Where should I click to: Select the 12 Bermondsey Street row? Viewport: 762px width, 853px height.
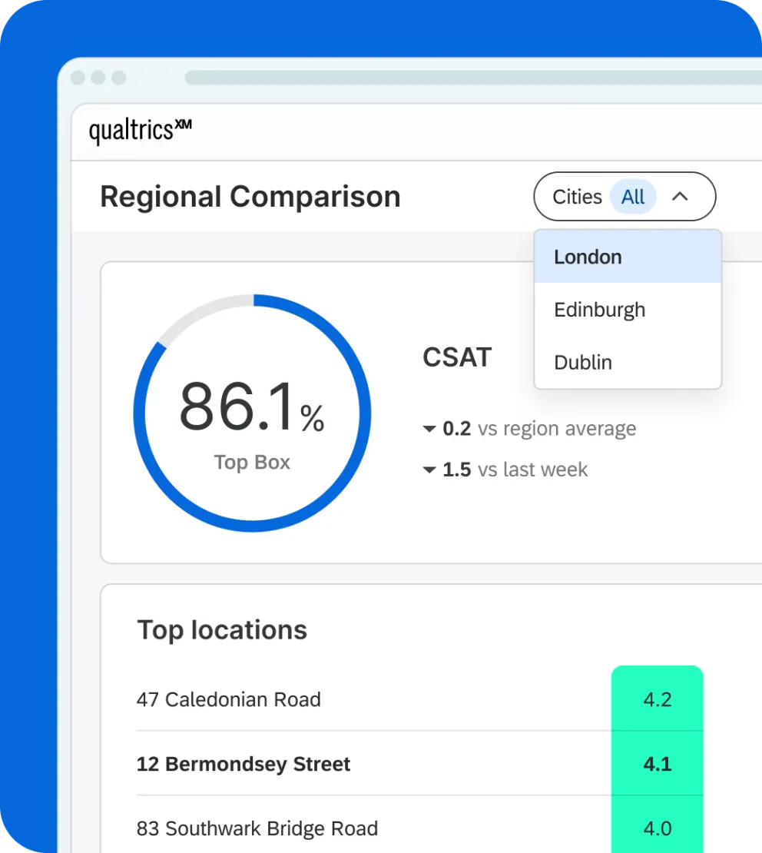click(x=419, y=764)
